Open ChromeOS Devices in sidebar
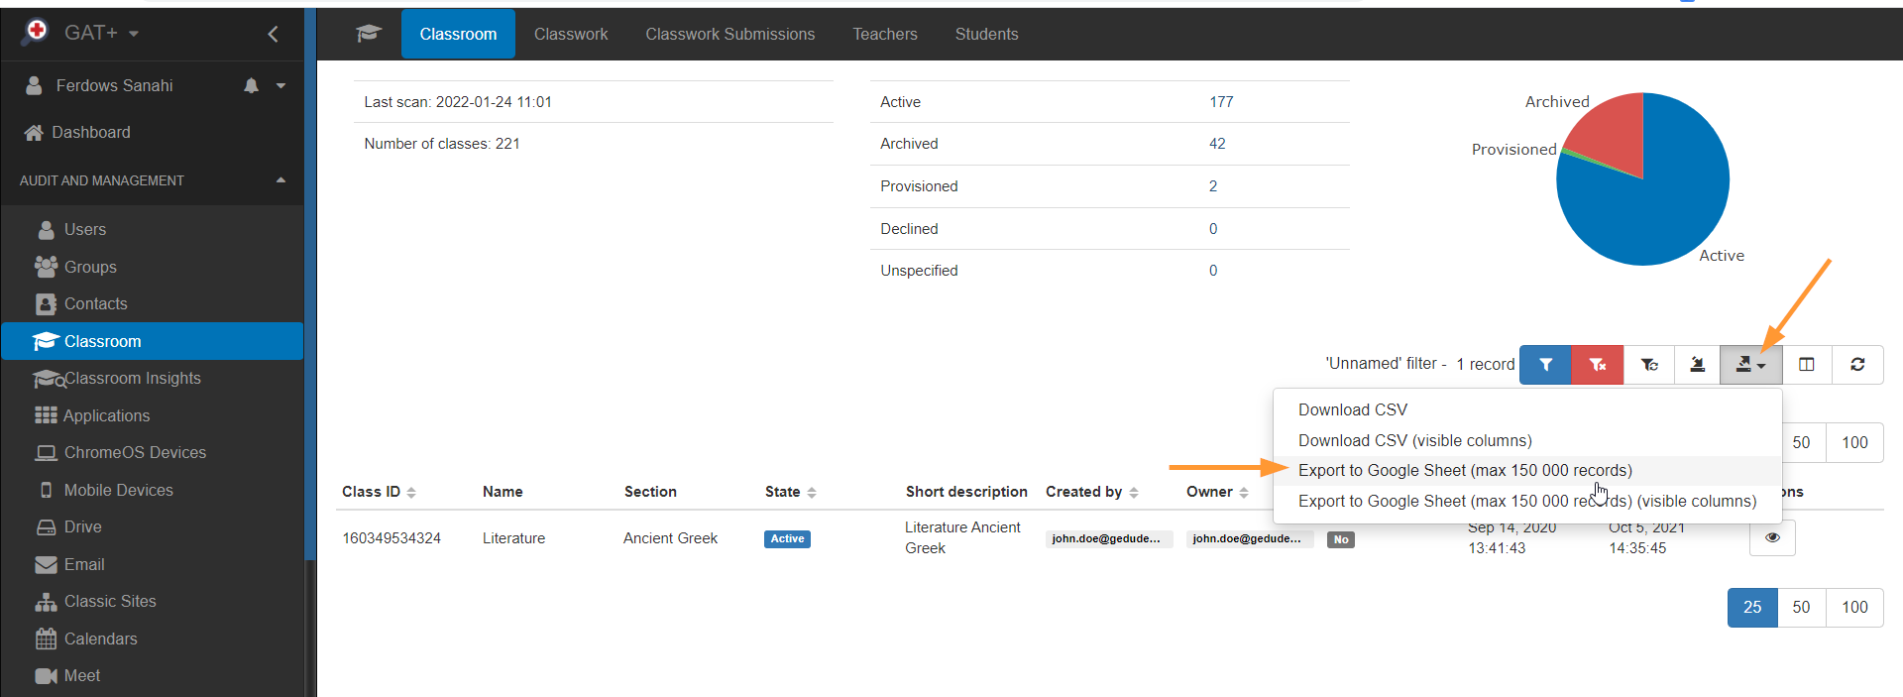 (135, 453)
